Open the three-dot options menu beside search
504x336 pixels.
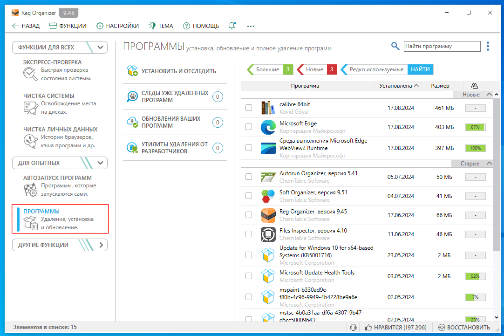(x=488, y=46)
